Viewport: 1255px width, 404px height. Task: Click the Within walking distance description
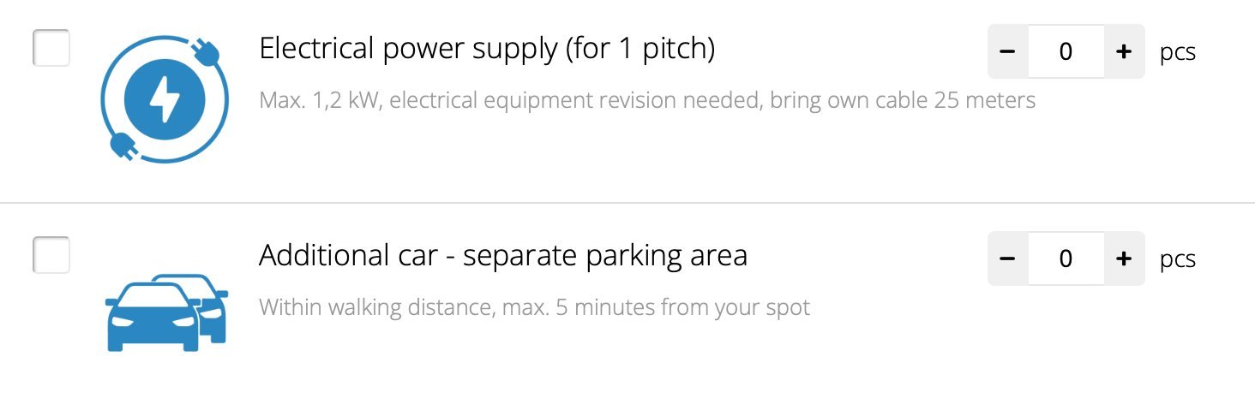click(x=534, y=306)
